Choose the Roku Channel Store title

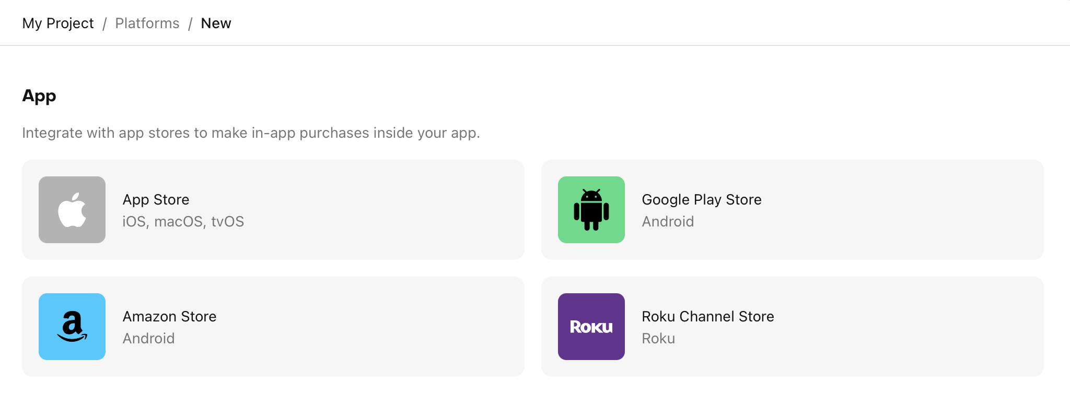tap(708, 317)
